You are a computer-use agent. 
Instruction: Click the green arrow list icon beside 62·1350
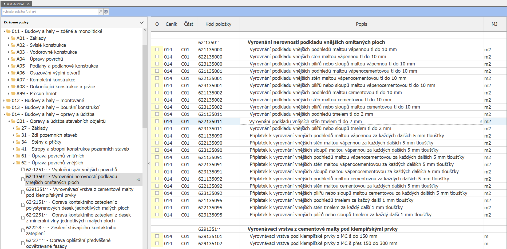(x=138, y=180)
